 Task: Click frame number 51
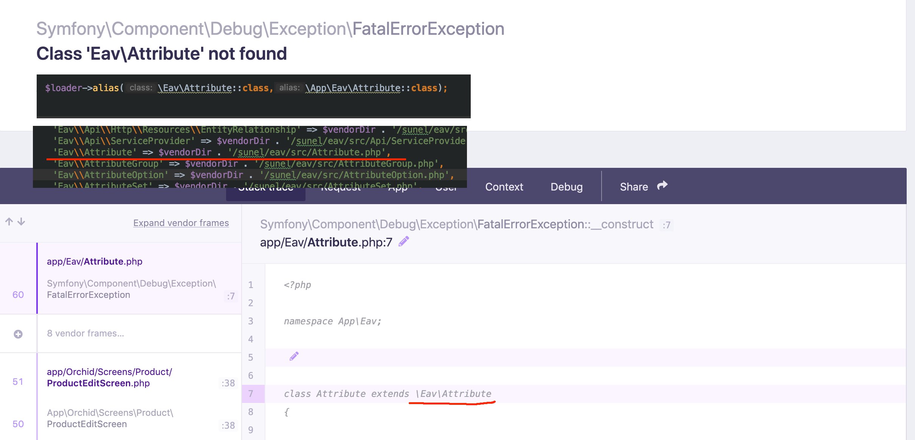(x=18, y=382)
